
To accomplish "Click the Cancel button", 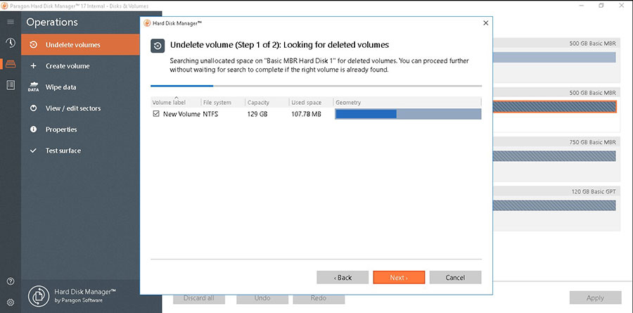I will pos(455,277).
